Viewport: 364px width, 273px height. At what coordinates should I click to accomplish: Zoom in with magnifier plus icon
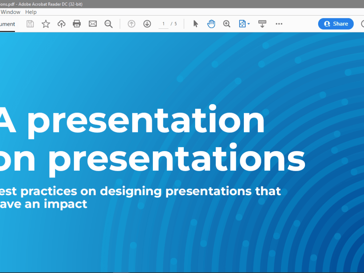[x=226, y=24]
